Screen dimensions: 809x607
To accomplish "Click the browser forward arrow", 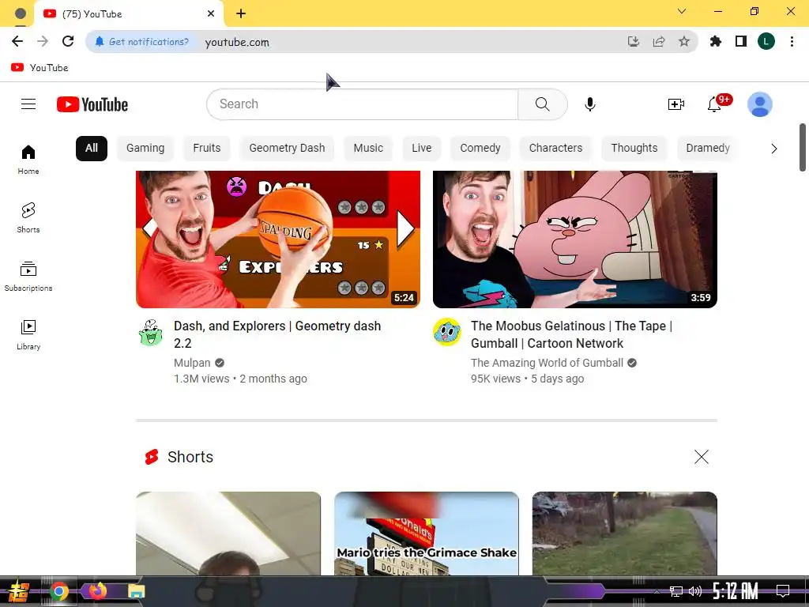I will pyautogui.click(x=43, y=41).
